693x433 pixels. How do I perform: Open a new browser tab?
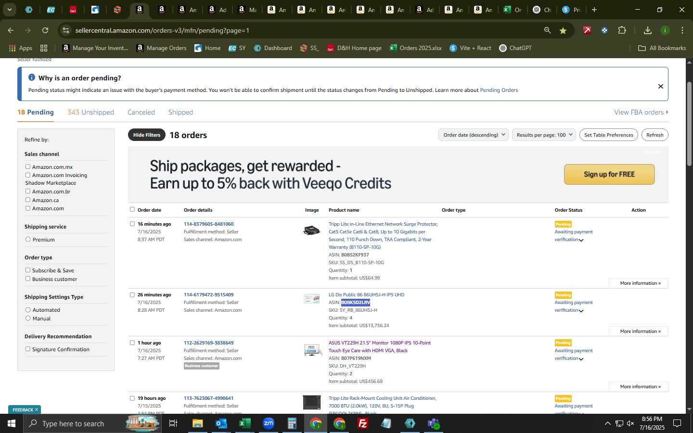tap(594, 10)
